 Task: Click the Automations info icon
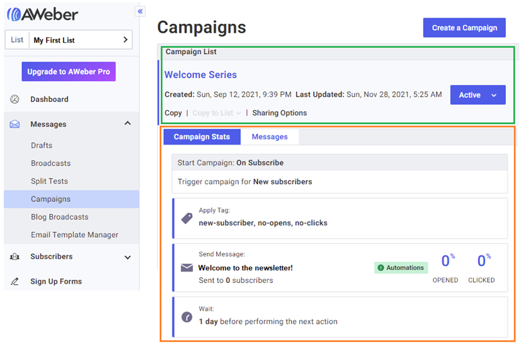click(x=381, y=268)
